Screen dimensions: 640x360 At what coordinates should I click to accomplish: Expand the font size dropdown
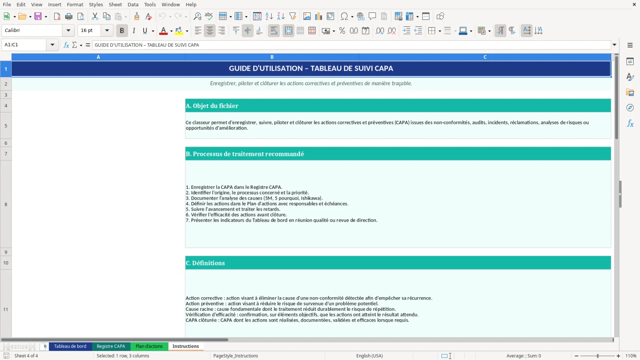(107, 30)
